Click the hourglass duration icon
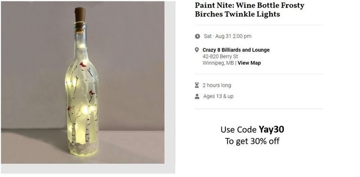360x177 pixels. pyautogui.click(x=197, y=85)
